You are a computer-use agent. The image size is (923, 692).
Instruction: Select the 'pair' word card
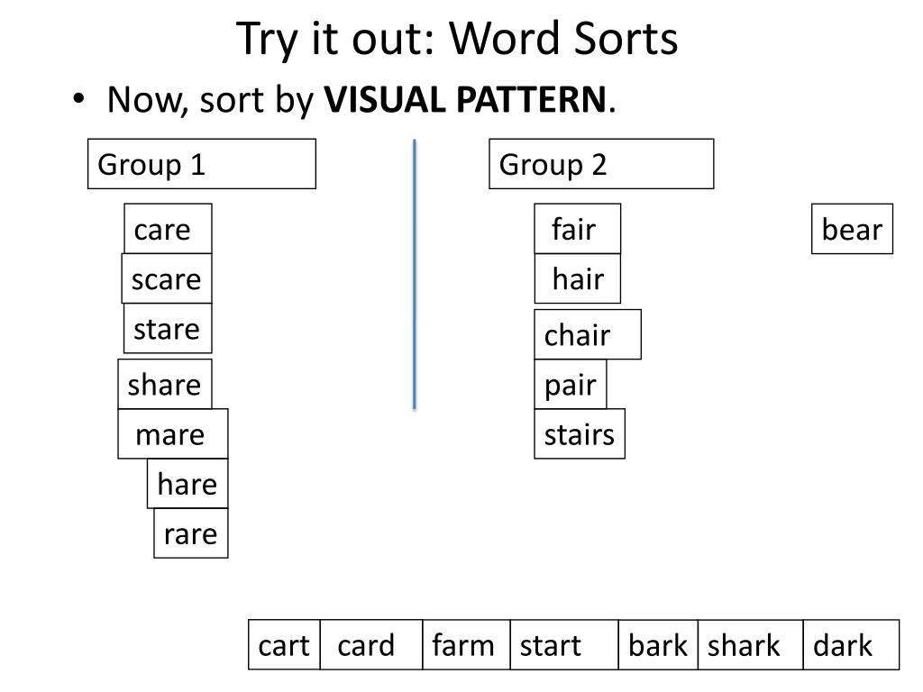coord(571,384)
